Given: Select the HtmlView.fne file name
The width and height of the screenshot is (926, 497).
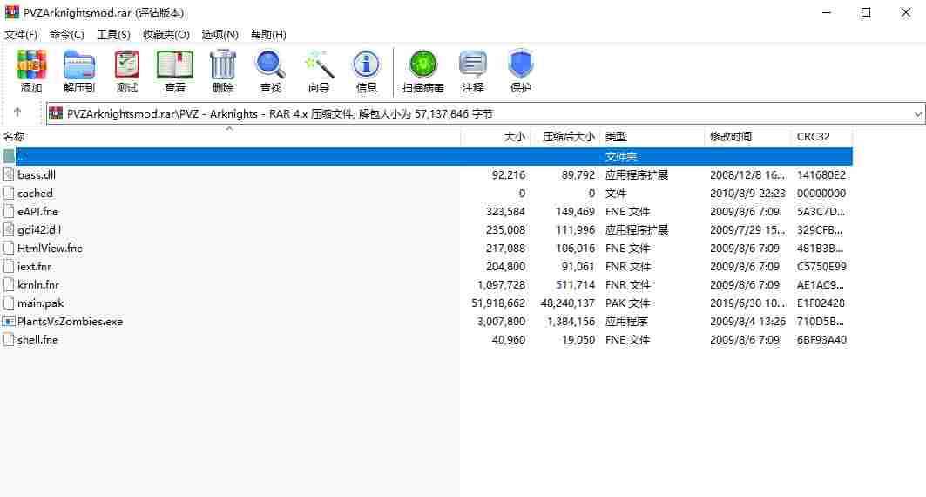Looking at the screenshot, I should [51, 248].
